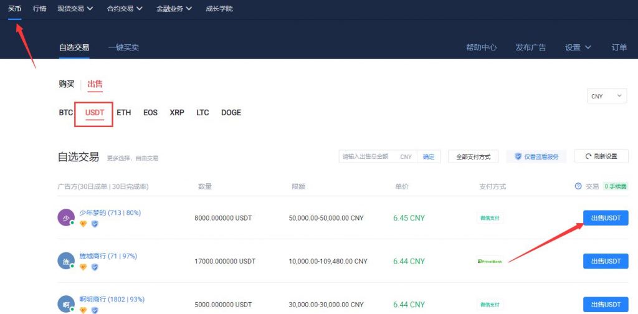The width and height of the screenshot is (638, 314).
Task: Open the 少年梦的 (713 | 80%) merchant profile
Action: [110, 212]
